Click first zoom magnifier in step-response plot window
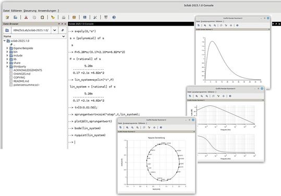 [205, 26]
